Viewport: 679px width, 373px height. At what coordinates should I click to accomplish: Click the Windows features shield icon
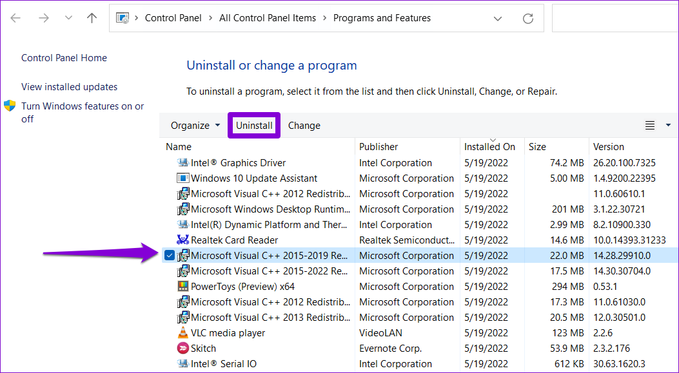10,106
